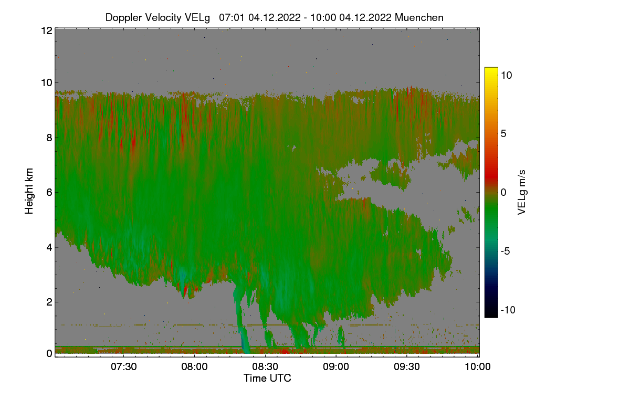Viewport: 630px width, 420px height.
Task: Click the colorbar label '5' (positive)
Action: (x=504, y=134)
